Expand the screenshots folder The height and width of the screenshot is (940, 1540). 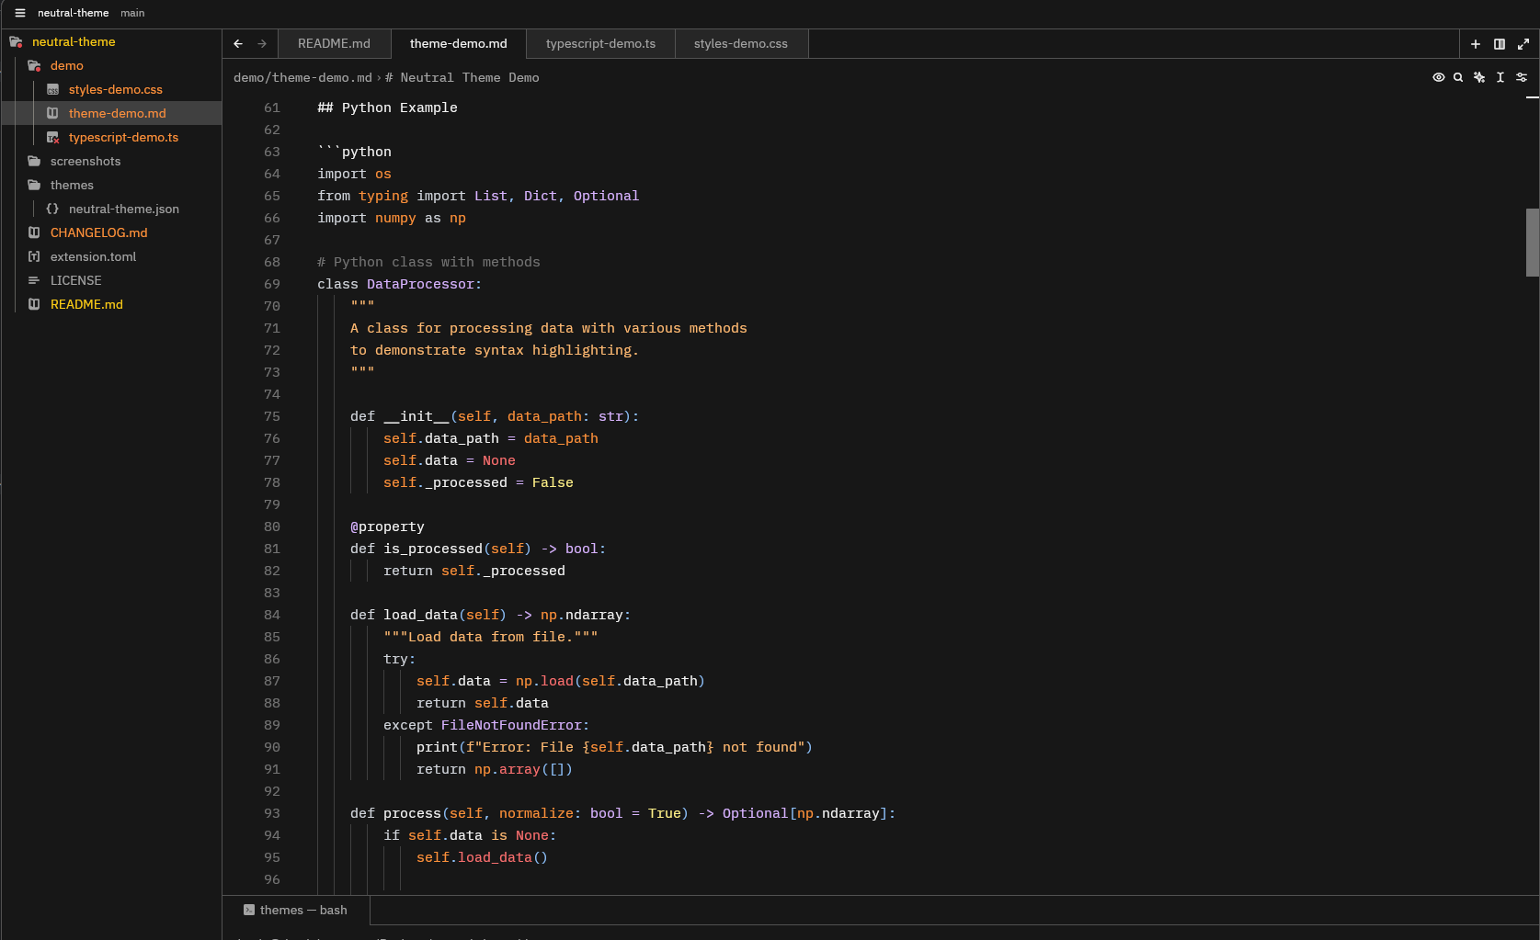tap(34, 161)
